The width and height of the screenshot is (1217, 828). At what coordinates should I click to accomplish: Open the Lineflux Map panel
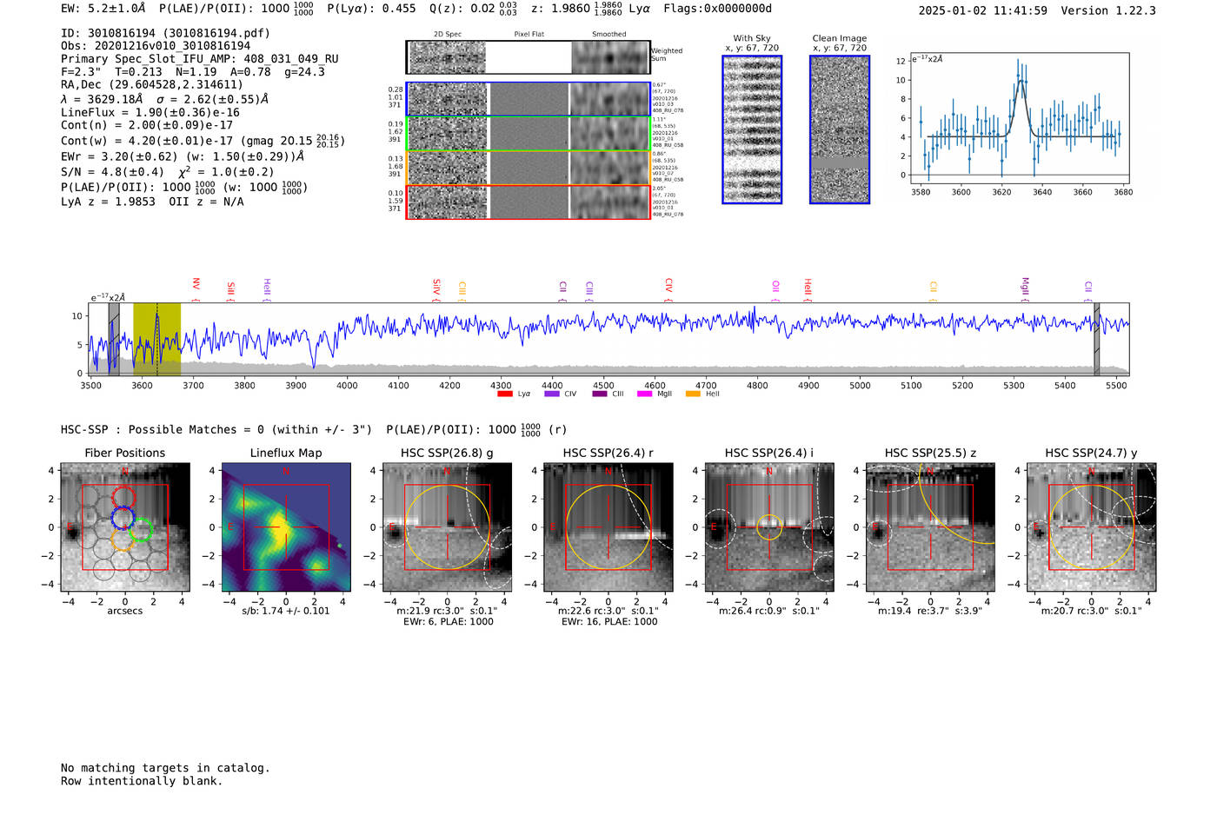tap(286, 527)
